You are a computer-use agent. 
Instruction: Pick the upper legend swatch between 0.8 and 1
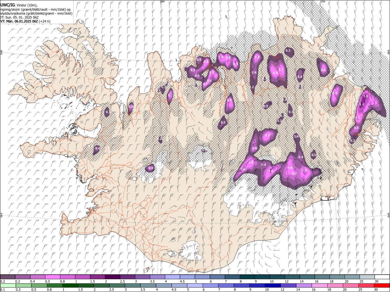pyautogui.click(x=67, y=277)
